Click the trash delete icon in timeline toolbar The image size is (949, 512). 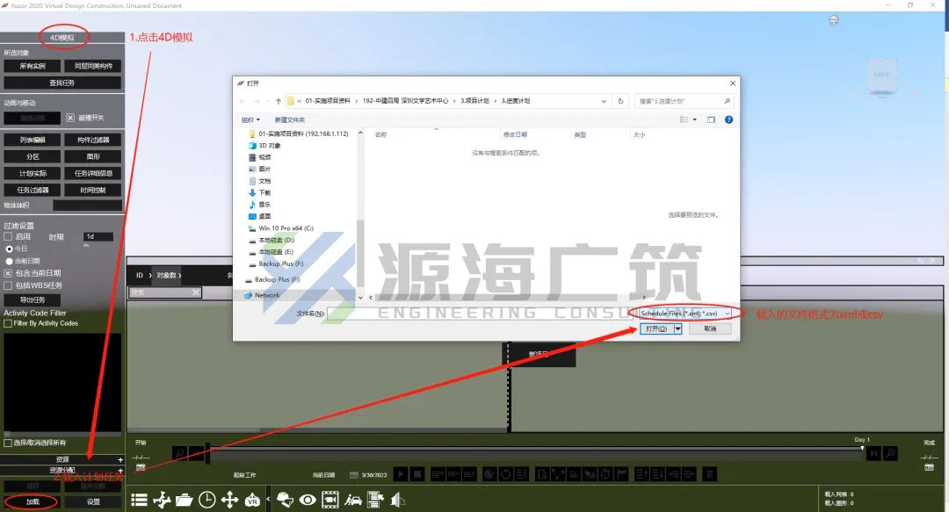(x=710, y=474)
